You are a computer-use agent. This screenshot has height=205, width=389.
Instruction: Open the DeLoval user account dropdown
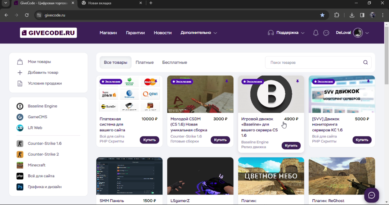[x=352, y=33]
